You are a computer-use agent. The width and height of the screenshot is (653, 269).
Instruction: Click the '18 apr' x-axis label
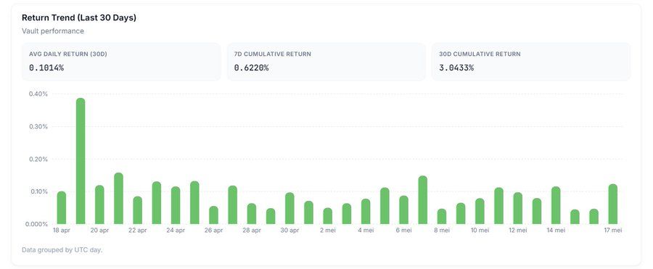(x=62, y=230)
